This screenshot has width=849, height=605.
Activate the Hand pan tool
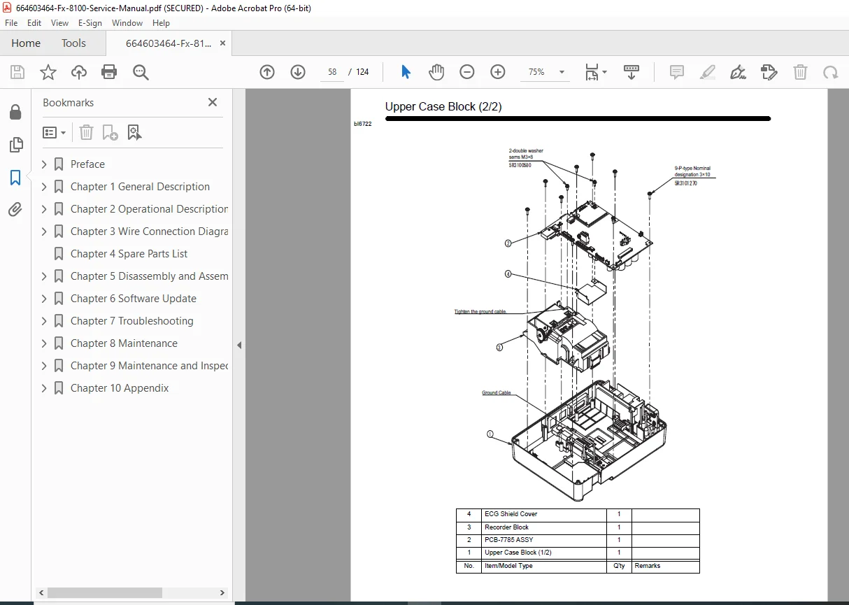436,72
